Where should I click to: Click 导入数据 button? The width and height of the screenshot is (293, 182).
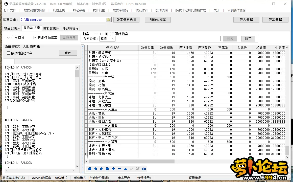tap(246, 19)
